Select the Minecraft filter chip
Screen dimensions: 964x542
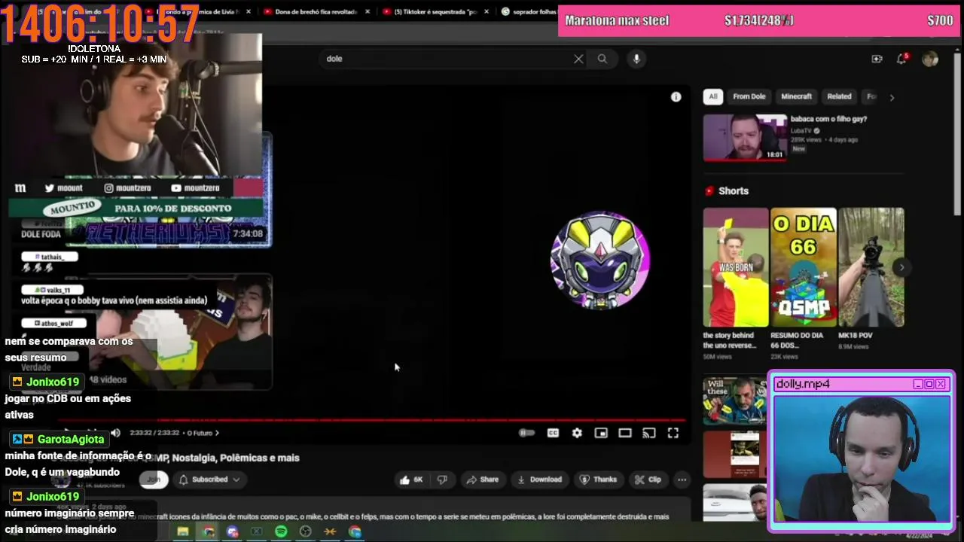796,96
